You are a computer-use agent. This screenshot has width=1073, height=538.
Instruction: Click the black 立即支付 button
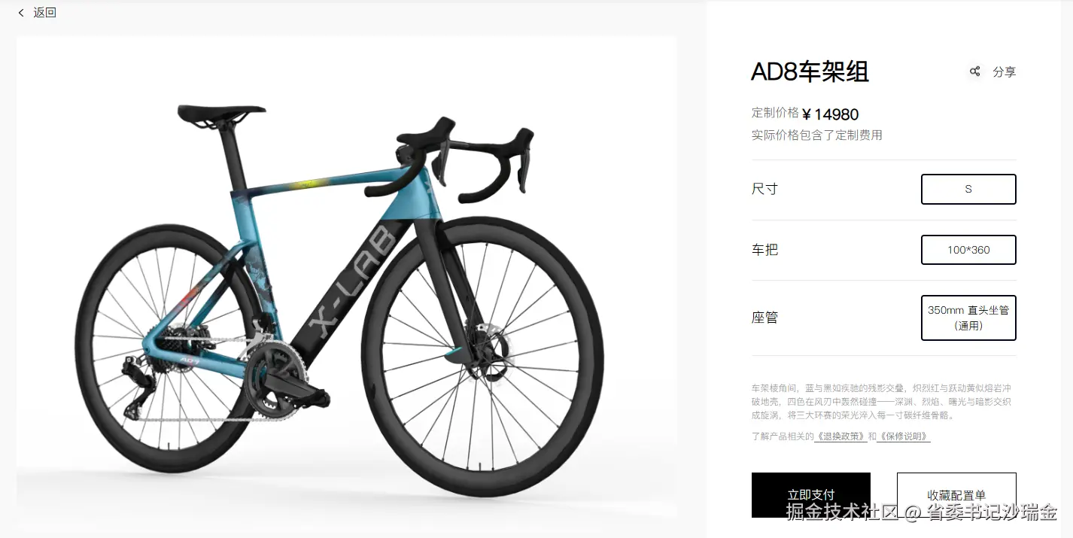point(811,495)
